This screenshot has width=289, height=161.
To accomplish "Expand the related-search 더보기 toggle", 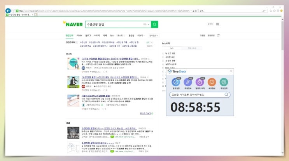I will pyautogui.click(x=150, y=46).
